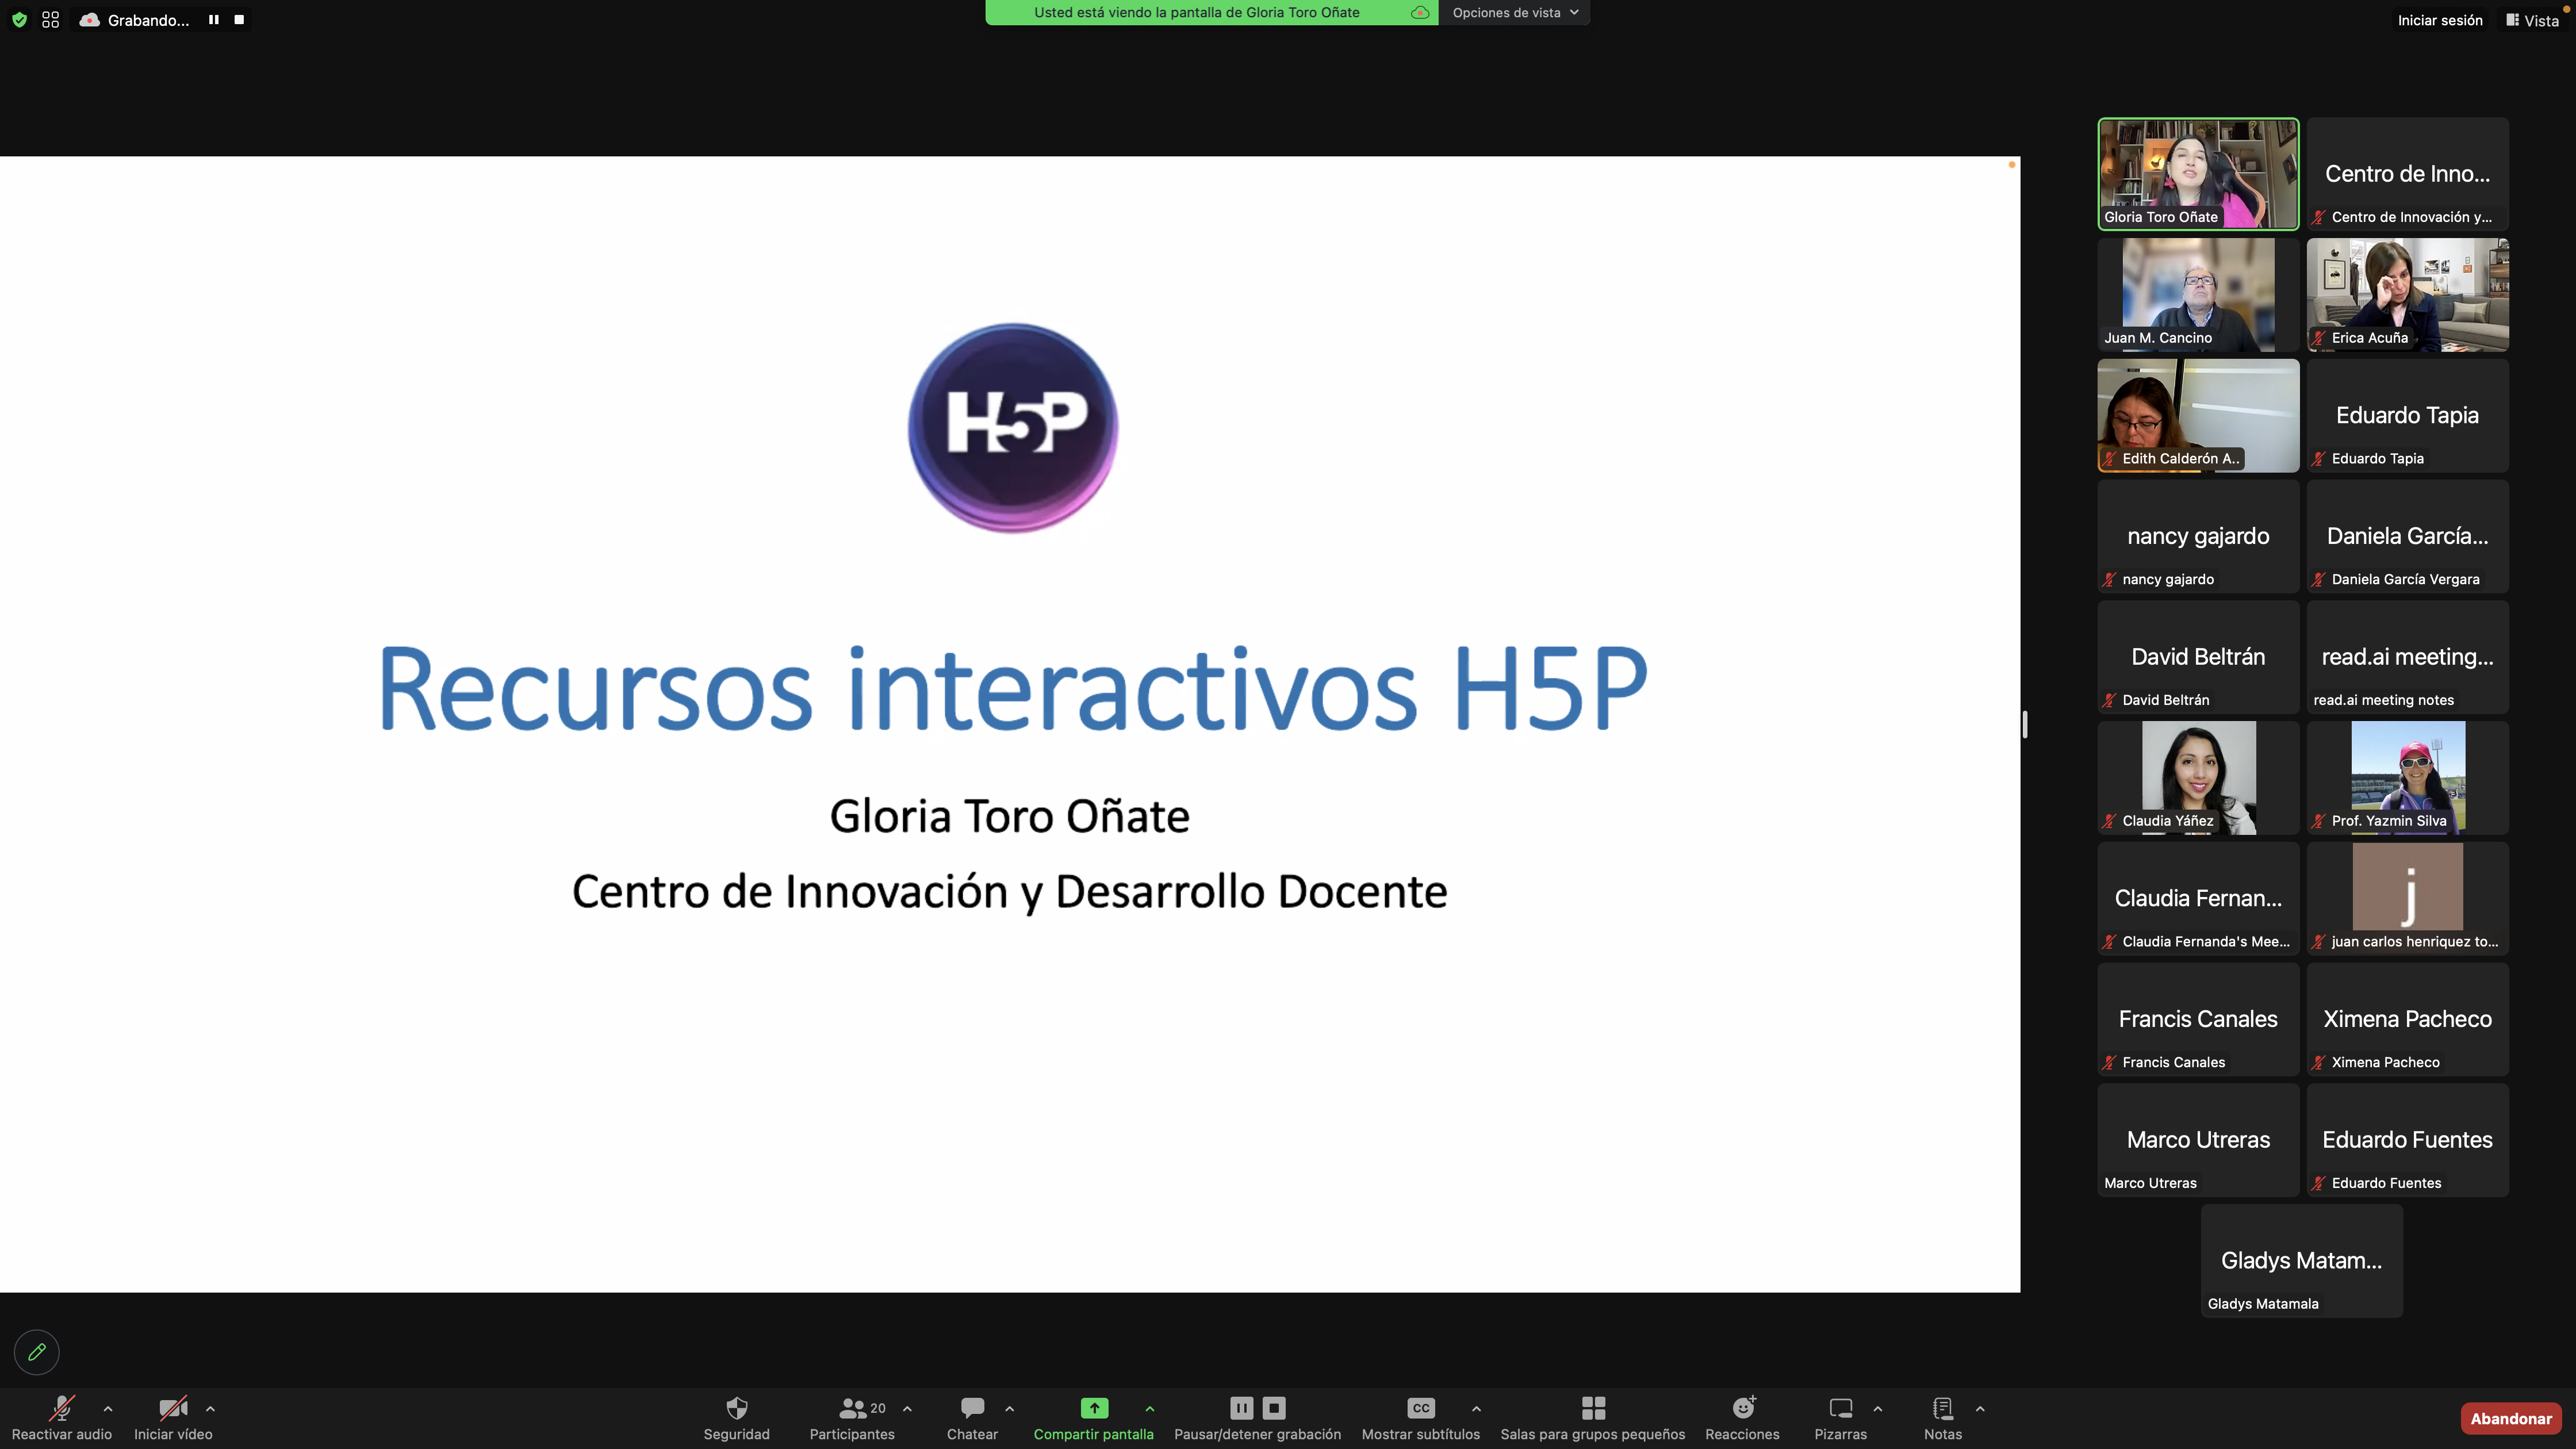Open the Reacciones emoji menu

(1743, 1418)
